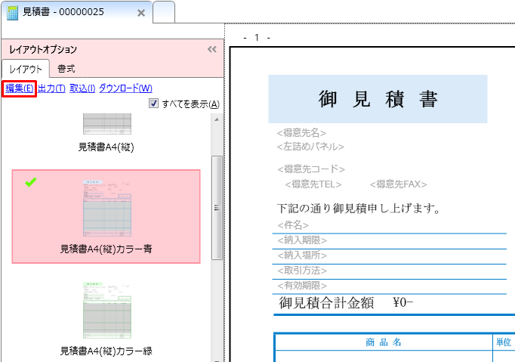The height and width of the screenshot is (362, 515).
Task: Open the 編集(E) link
Action: 20,88
